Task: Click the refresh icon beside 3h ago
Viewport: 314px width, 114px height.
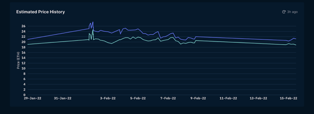Action: tap(284, 12)
